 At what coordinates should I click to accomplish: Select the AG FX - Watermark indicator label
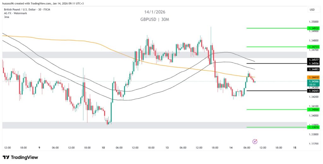point(15,13)
